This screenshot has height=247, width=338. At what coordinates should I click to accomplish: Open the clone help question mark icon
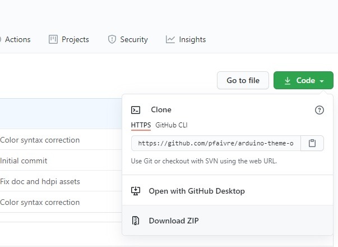(320, 110)
